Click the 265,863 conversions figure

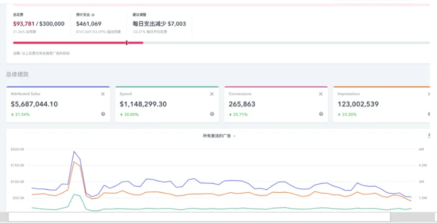(x=242, y=104)
